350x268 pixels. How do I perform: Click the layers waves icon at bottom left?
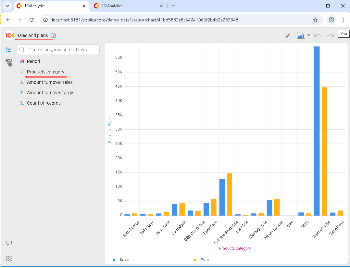(x=9, y=259)
